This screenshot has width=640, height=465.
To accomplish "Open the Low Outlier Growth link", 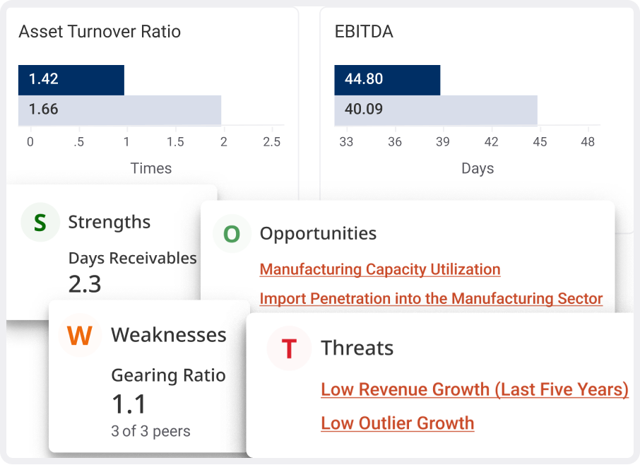I will (397, 423).
